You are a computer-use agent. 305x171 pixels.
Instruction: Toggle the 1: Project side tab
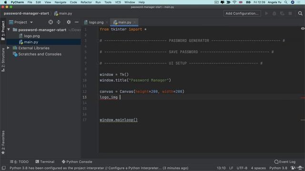pyautogui.click(x=3, y=30)
